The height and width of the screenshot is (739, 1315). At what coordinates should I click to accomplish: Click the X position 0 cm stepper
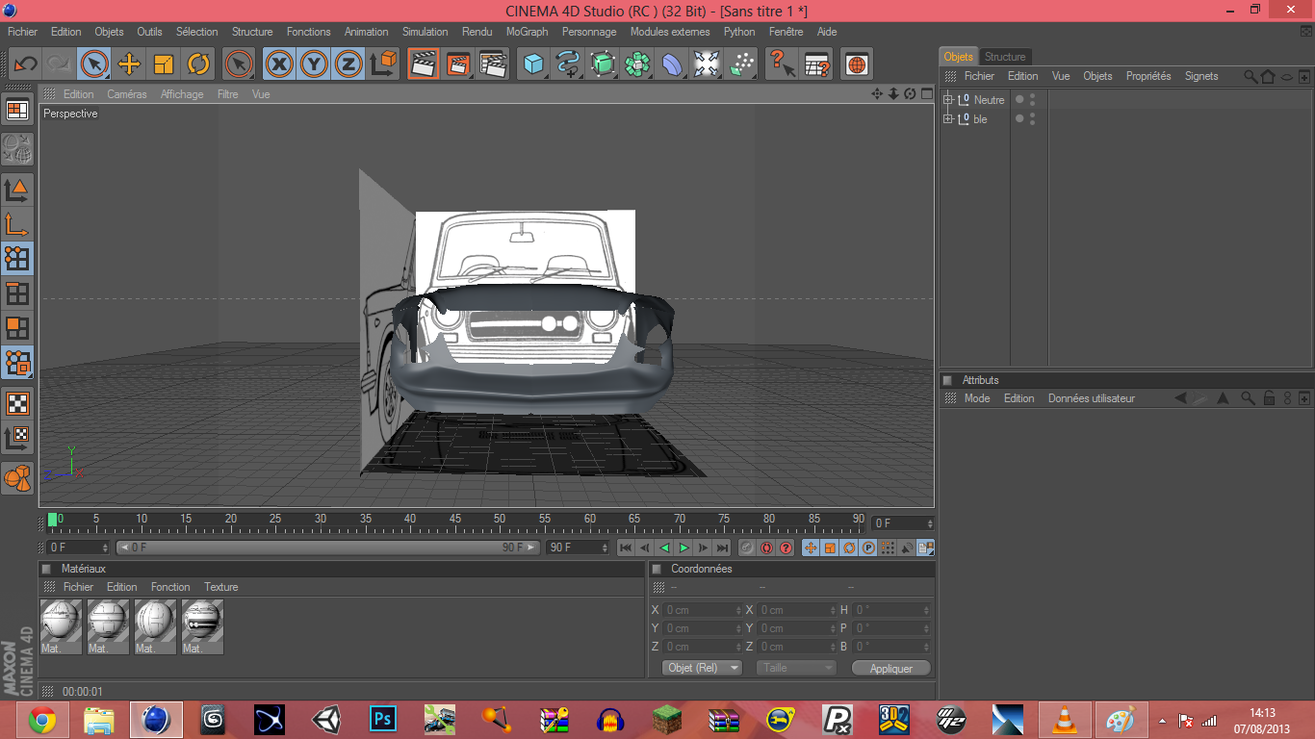tap(738, 610)
